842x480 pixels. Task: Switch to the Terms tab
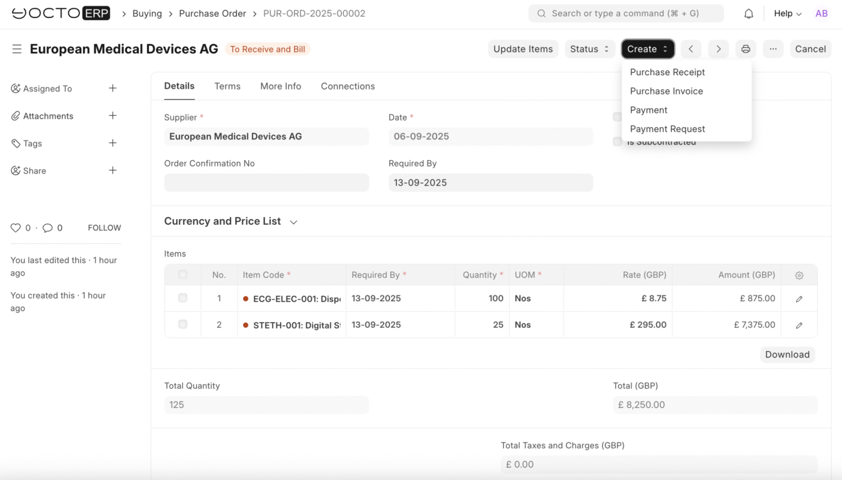tap(227, 86)
